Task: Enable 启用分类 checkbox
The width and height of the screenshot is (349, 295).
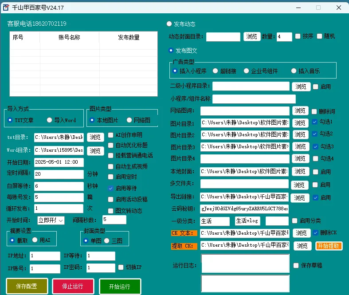Action: tap(295, 220)
